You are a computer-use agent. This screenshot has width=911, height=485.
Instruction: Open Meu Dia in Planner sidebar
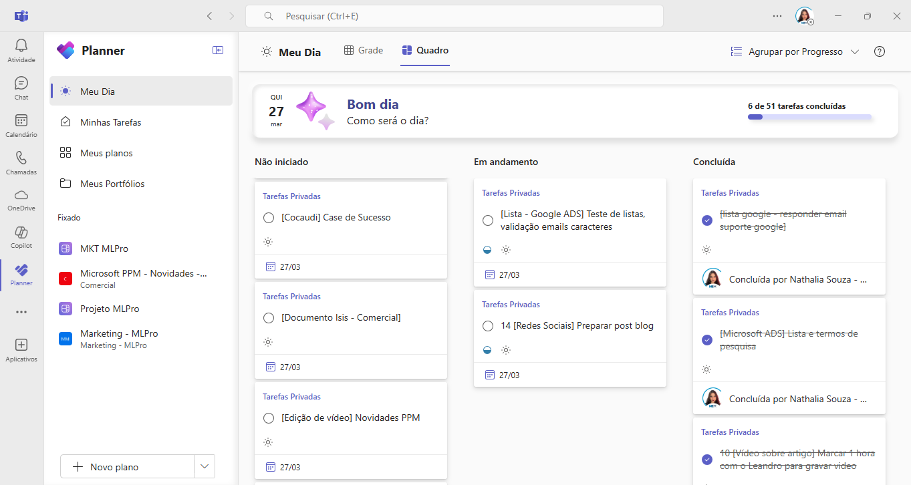click(x=141, y=92)
